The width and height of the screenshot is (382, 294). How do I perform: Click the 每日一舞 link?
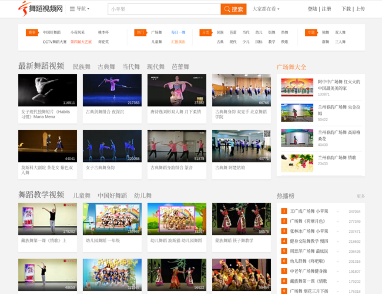point(178,33)
